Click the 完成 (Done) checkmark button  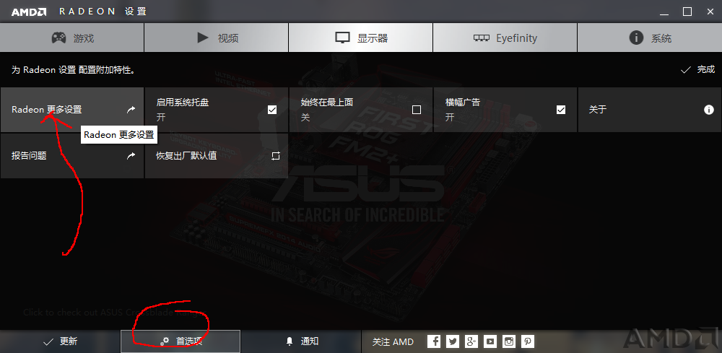coord(697,69)
